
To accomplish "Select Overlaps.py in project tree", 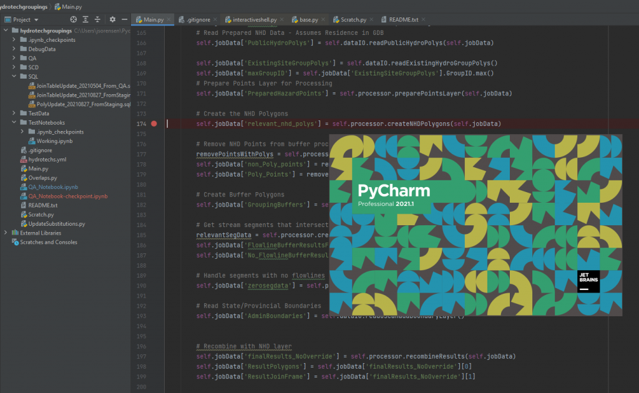I will [x=42, y=178].
